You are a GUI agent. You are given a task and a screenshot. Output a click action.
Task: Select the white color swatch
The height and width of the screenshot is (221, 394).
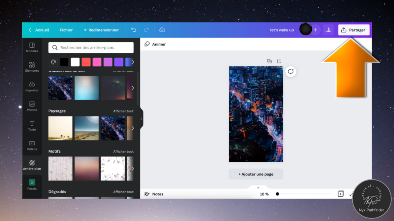[x=75, y=62]
